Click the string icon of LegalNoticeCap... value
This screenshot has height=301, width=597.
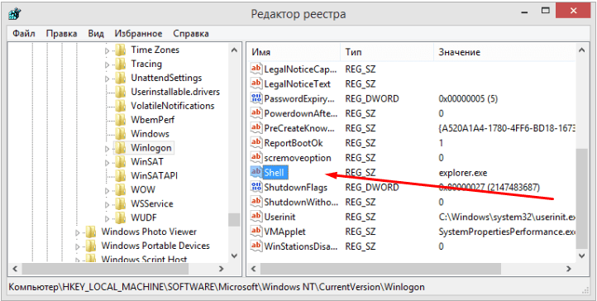[x=256, y=69]
